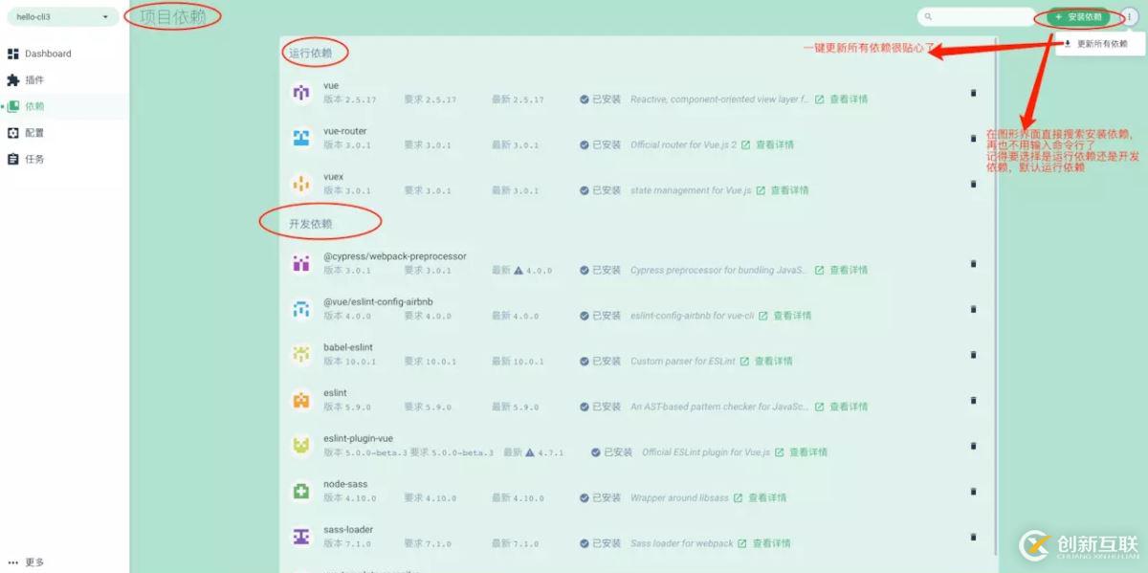Delete @cypress/webpack-preprocessor with its trash icon
Screen dimensions: 1148x573
click(974, 263)
